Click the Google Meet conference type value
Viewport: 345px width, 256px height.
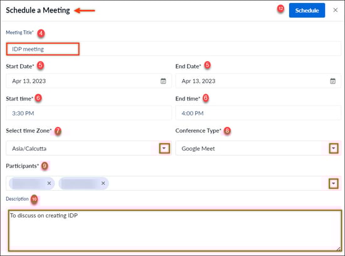click(x=198, y=149)
